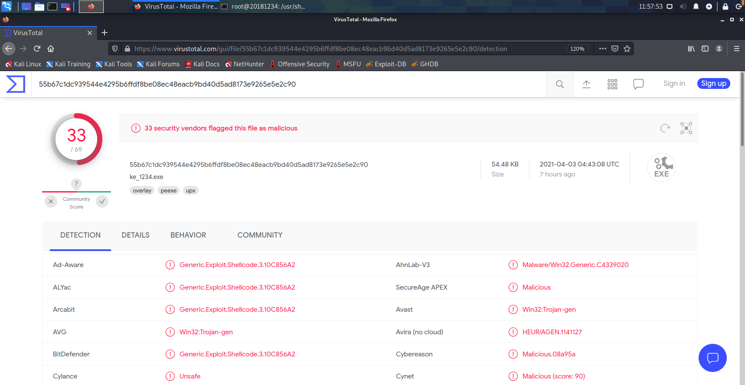Click the ke_1234.exe file name

point(147,177)
